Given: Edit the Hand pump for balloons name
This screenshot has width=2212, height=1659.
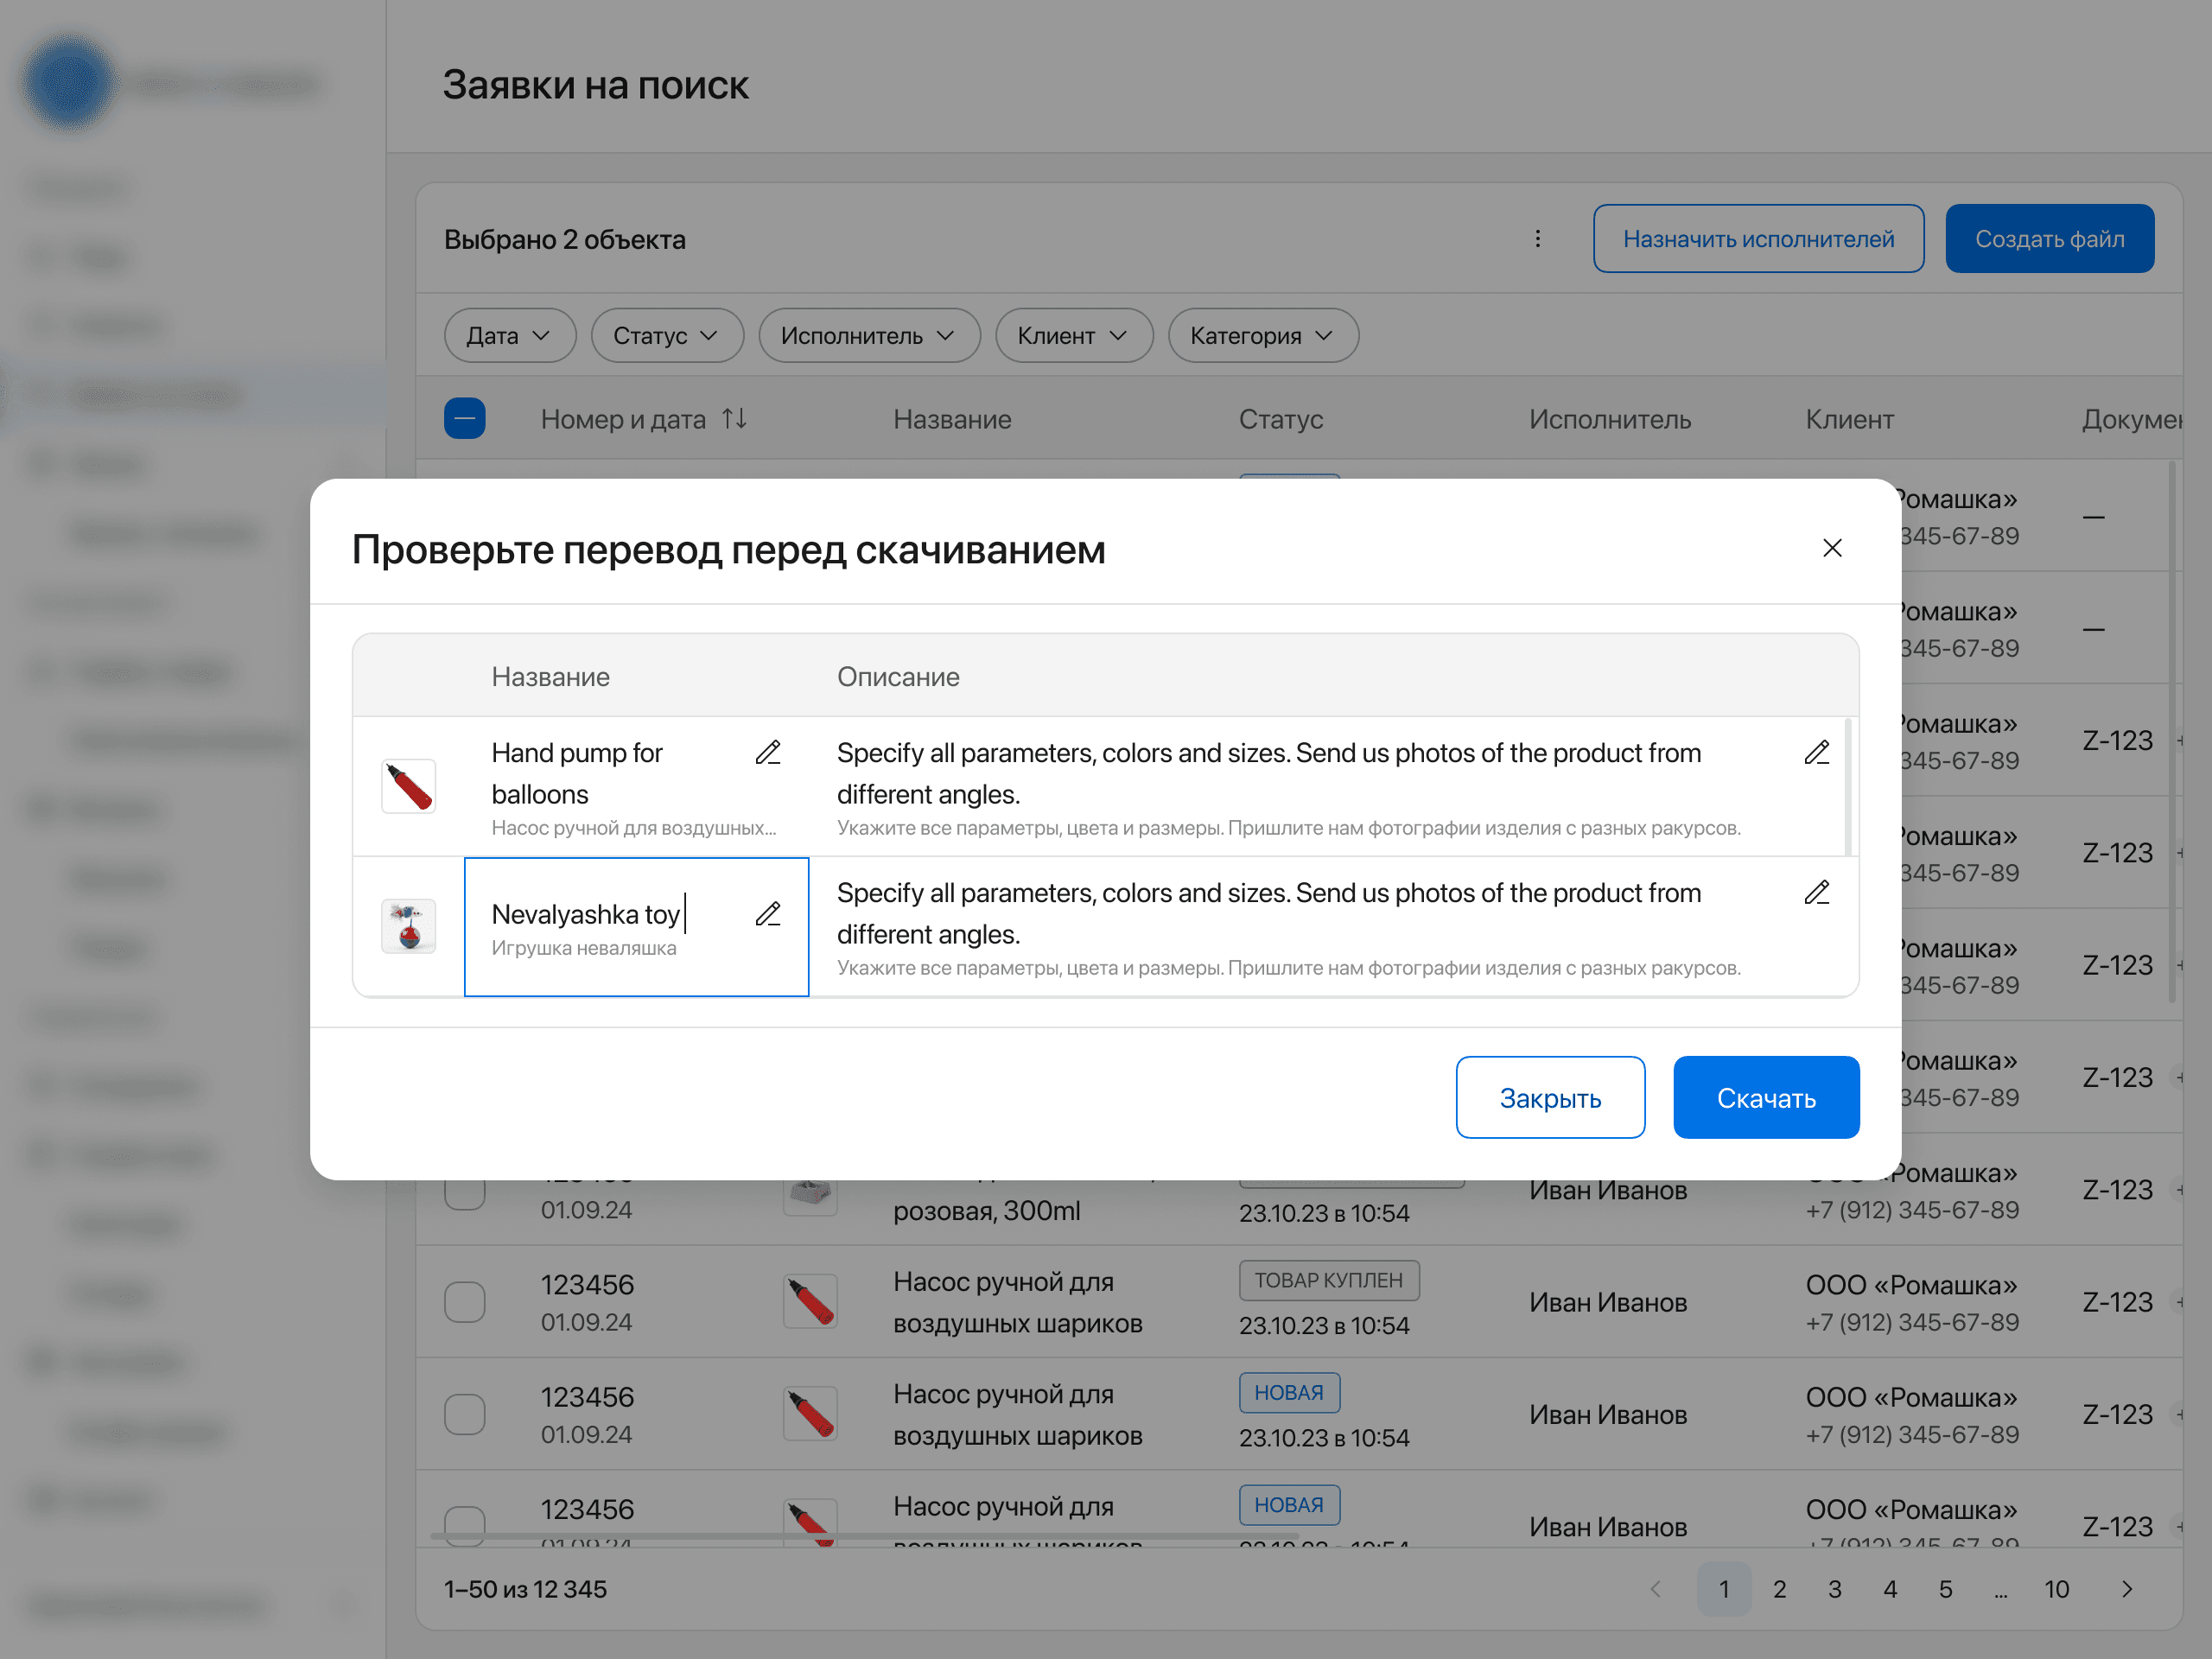Looking at the screenshot, I should point(767,753).
